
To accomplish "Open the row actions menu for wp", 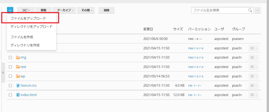I will click(253, 76).
